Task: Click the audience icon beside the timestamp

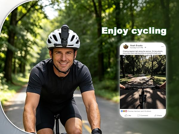Action: [145, 48]
